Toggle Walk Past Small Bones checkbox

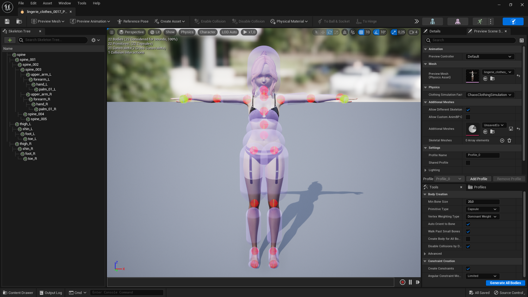pyautogui.click(x=468, y=232)
